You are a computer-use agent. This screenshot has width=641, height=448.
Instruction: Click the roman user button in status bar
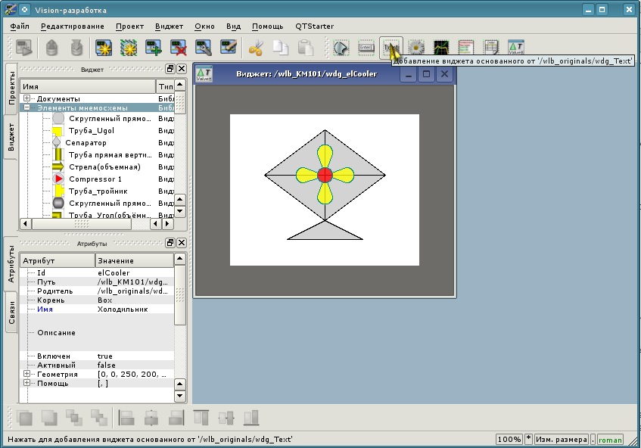(x=610, y=440)
